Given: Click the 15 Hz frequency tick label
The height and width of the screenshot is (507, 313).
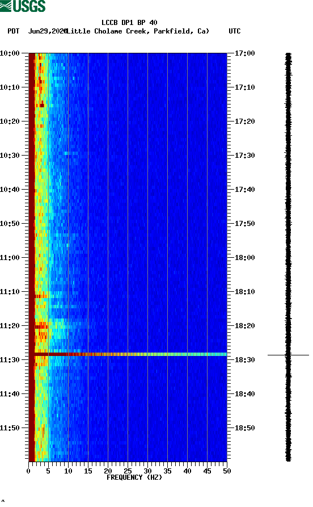Looking at the screenshot, I should (88, 471).
